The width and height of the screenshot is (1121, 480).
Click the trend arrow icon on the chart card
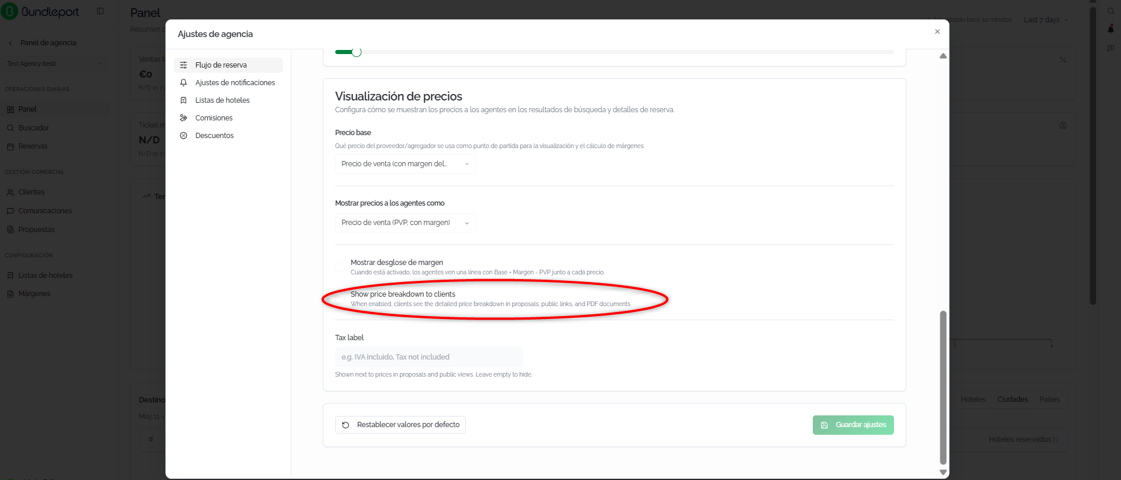click(146, 196)
